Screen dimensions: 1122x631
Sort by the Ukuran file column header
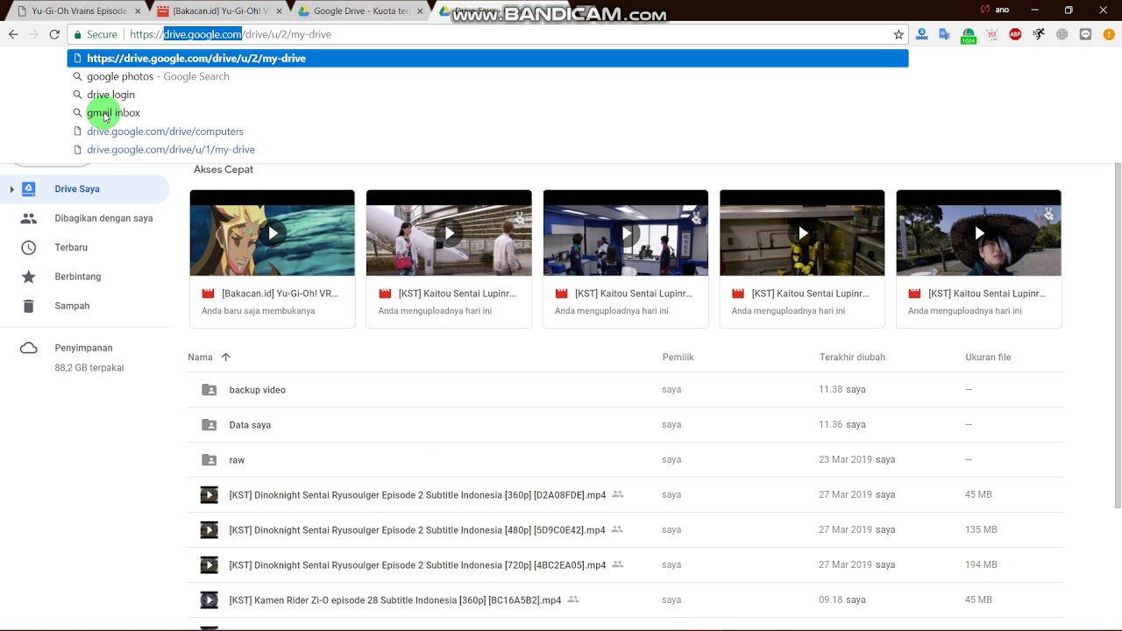[988, 358]
